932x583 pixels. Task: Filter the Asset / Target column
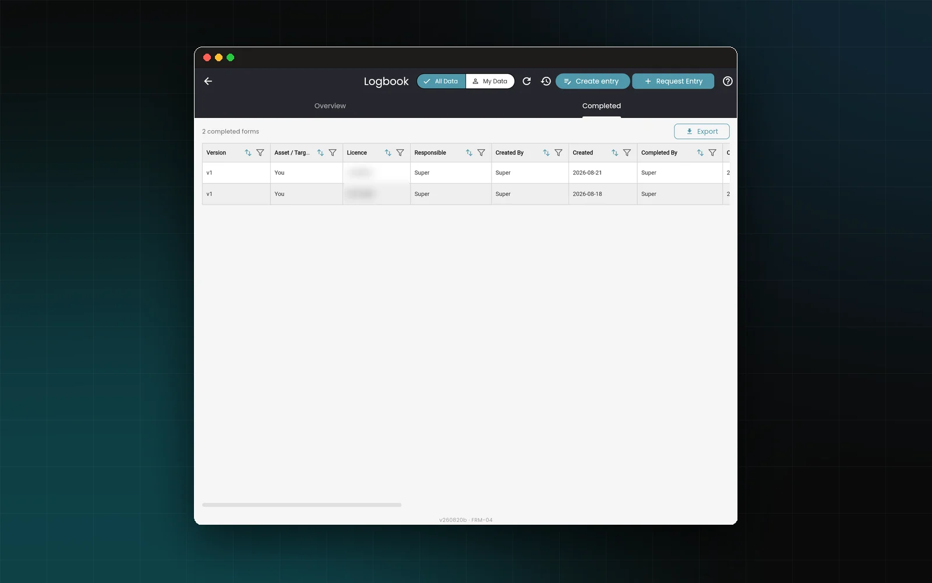click(333, 153)
